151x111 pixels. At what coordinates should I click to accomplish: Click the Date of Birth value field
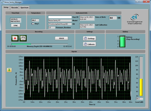click(87, 18)
